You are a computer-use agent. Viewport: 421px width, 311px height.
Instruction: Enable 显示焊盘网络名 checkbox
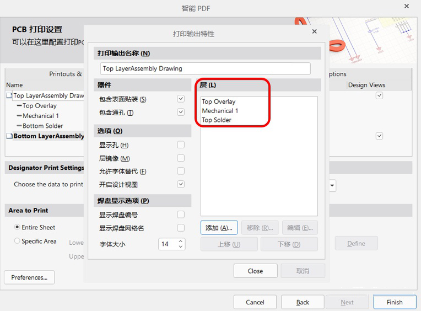click(181, 228)
